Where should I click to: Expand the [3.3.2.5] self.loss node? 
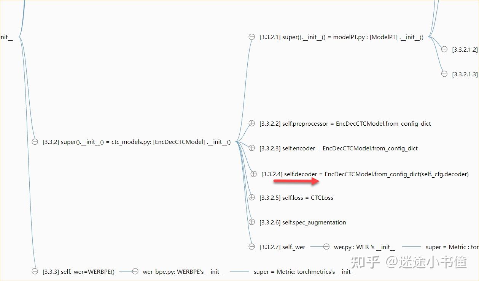click(251, 197)
